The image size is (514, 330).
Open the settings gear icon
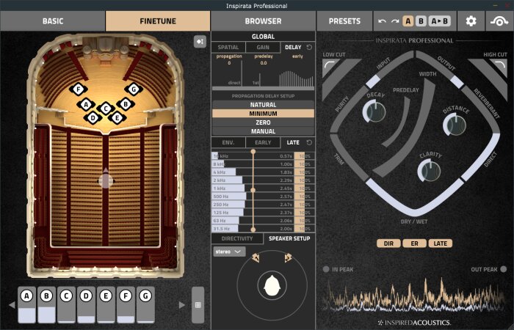(x=471, y=21)
